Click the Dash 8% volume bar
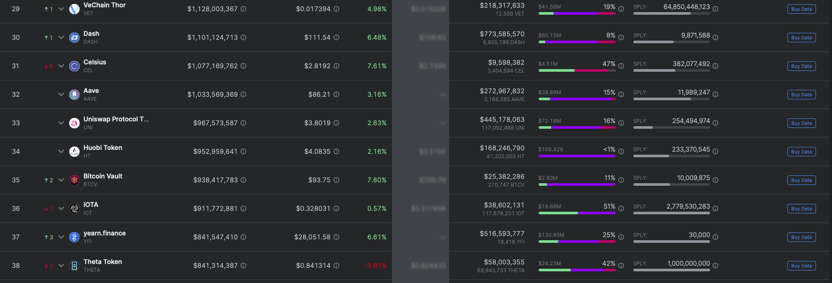This screenshot has height=283, width=832. pos(577,42)
